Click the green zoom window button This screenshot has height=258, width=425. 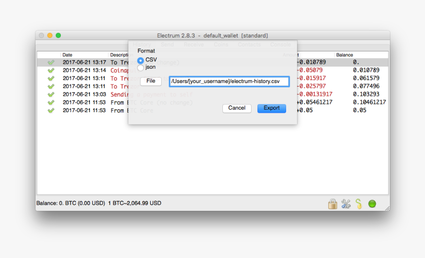coord(58,36)
